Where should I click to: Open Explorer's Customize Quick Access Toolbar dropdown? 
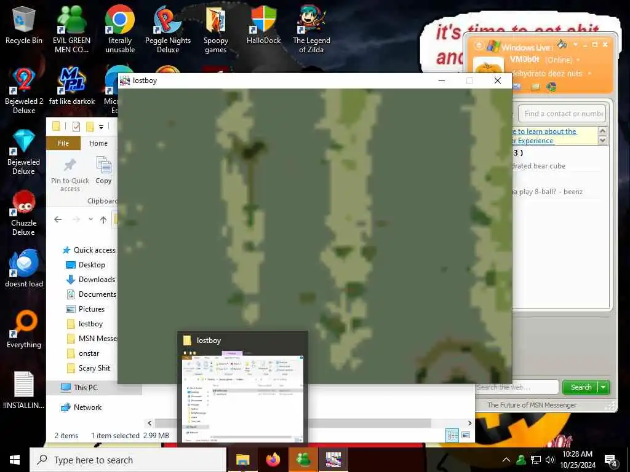point(102,127)
